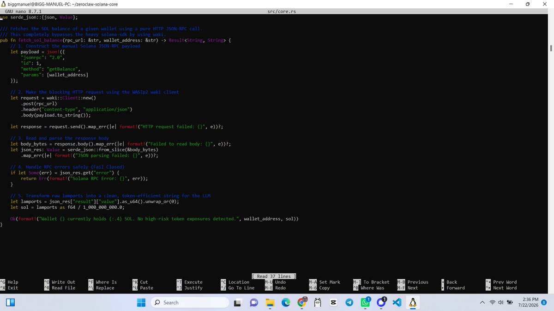Viewport: 554px width, 311px height.
Task: Open the Widgets panel icon
Action: pos(11,302)
